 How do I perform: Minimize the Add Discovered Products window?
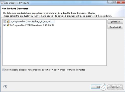(x=110, y=2)
